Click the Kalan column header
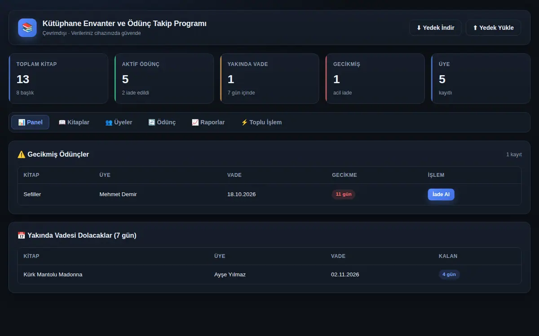 click(448, 256)
